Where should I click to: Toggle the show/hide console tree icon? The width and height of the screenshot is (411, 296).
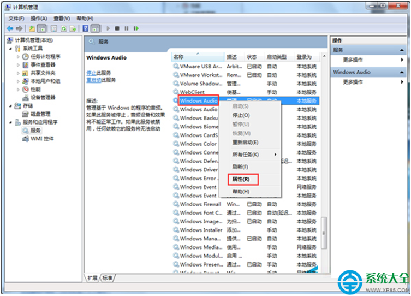41,28
